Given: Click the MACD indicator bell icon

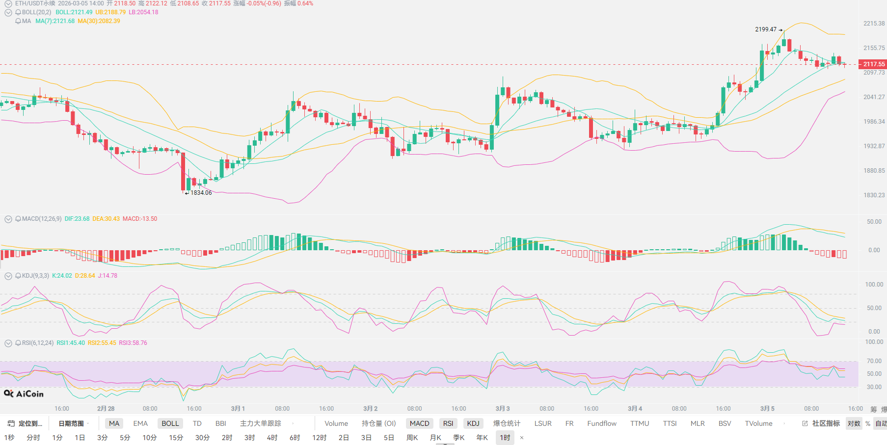Looking at the screenshot, I should pos(18,219).
